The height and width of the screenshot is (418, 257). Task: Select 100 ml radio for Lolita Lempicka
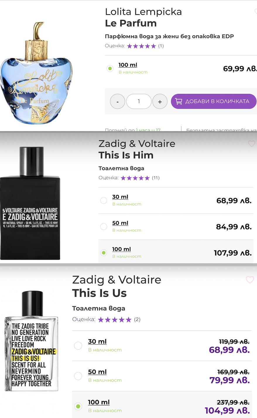click(110, 68)
